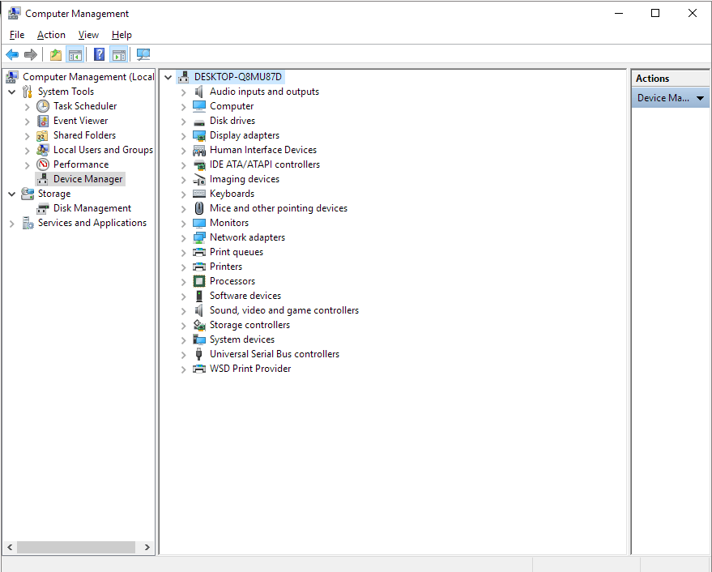
Task: Open Device Manager actions dropdown arrow
Action: pyautogui.click(x=700, y=98)
